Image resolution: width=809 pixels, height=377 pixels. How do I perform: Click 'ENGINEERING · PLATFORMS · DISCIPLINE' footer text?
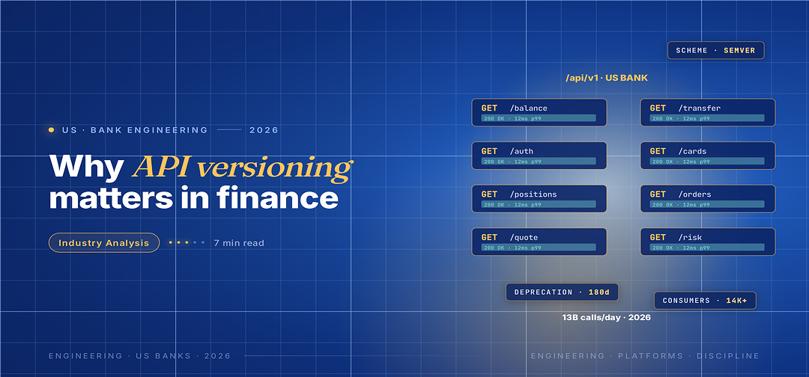(645, 356)
